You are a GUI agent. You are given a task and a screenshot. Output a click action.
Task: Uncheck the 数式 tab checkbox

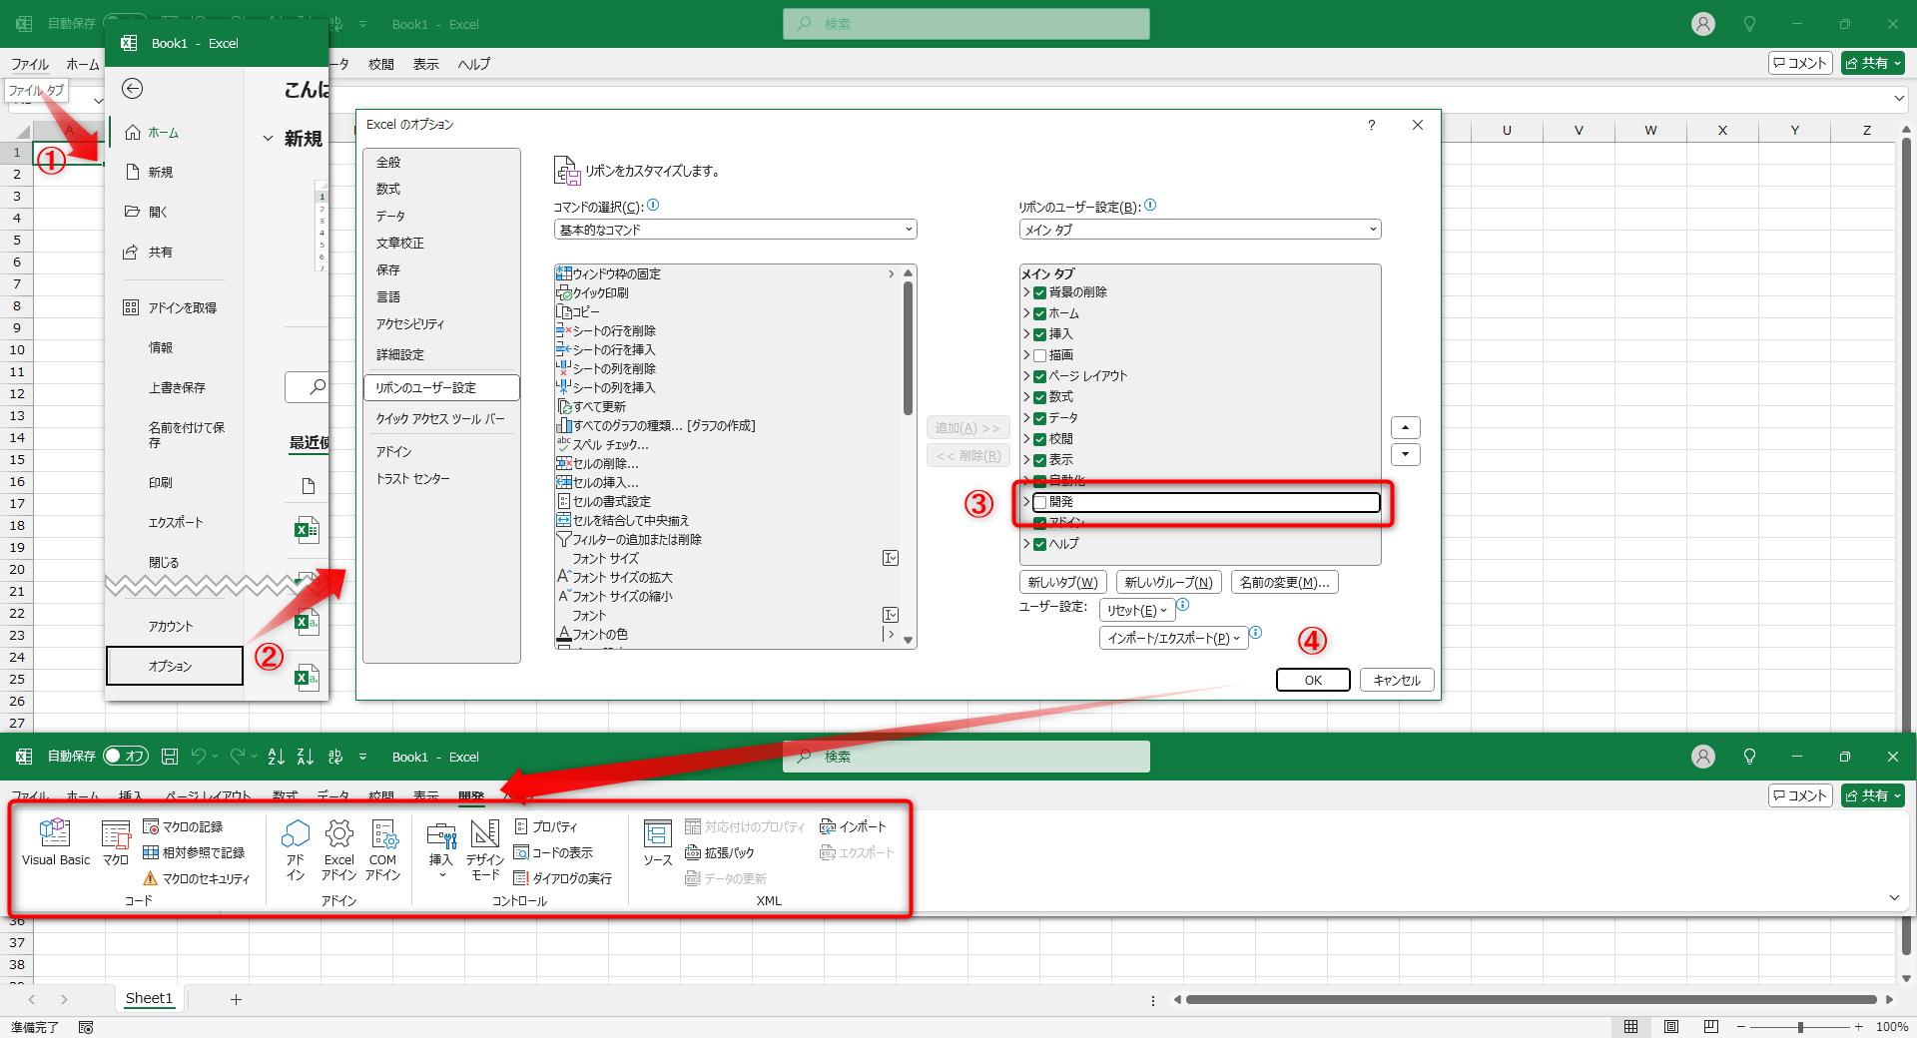1040,397
